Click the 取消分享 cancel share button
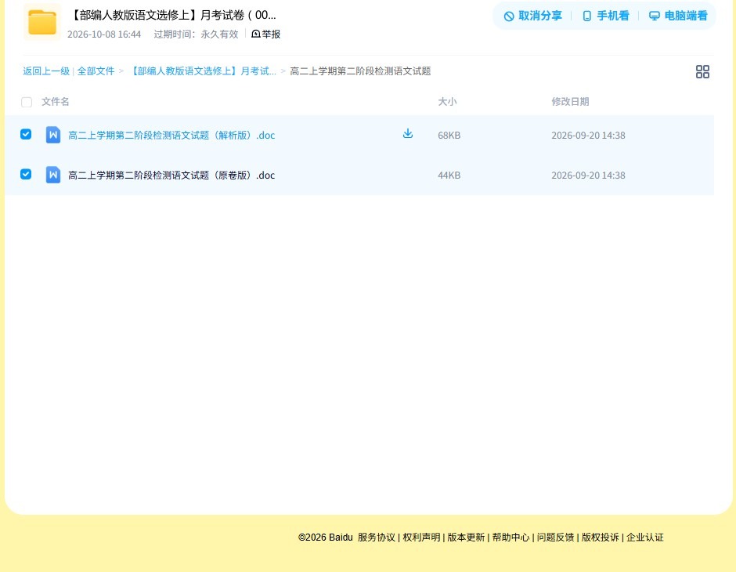Image resolution: width=736 pixels, height=572 pixels. [532, 16]
